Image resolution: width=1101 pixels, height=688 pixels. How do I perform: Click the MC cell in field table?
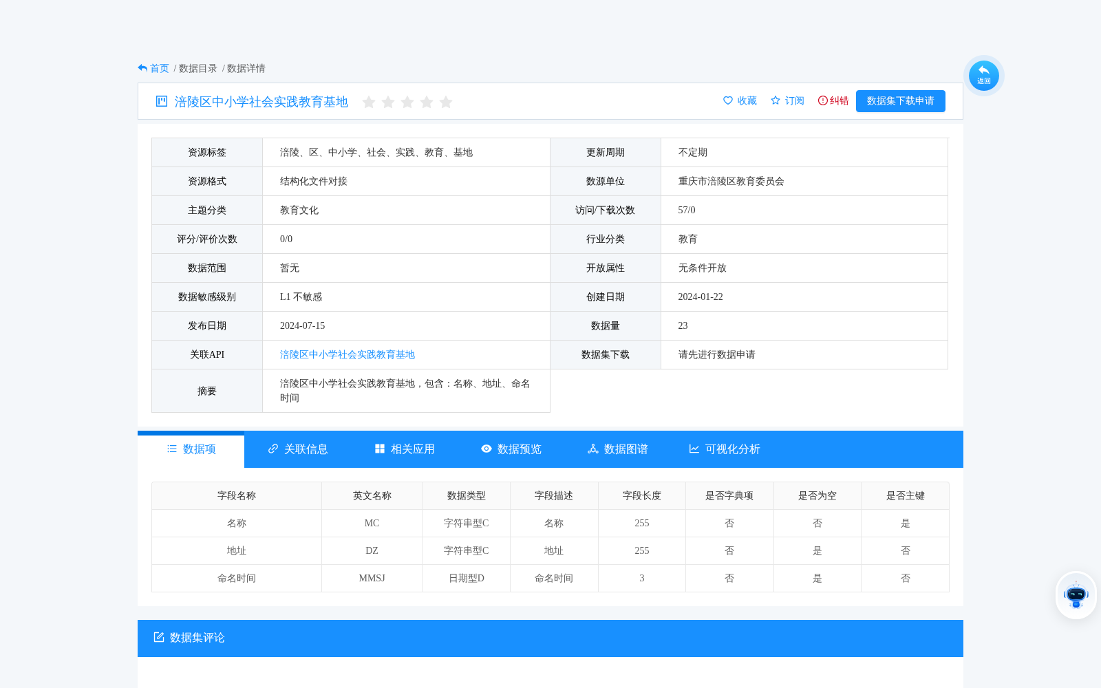point(372,523)
